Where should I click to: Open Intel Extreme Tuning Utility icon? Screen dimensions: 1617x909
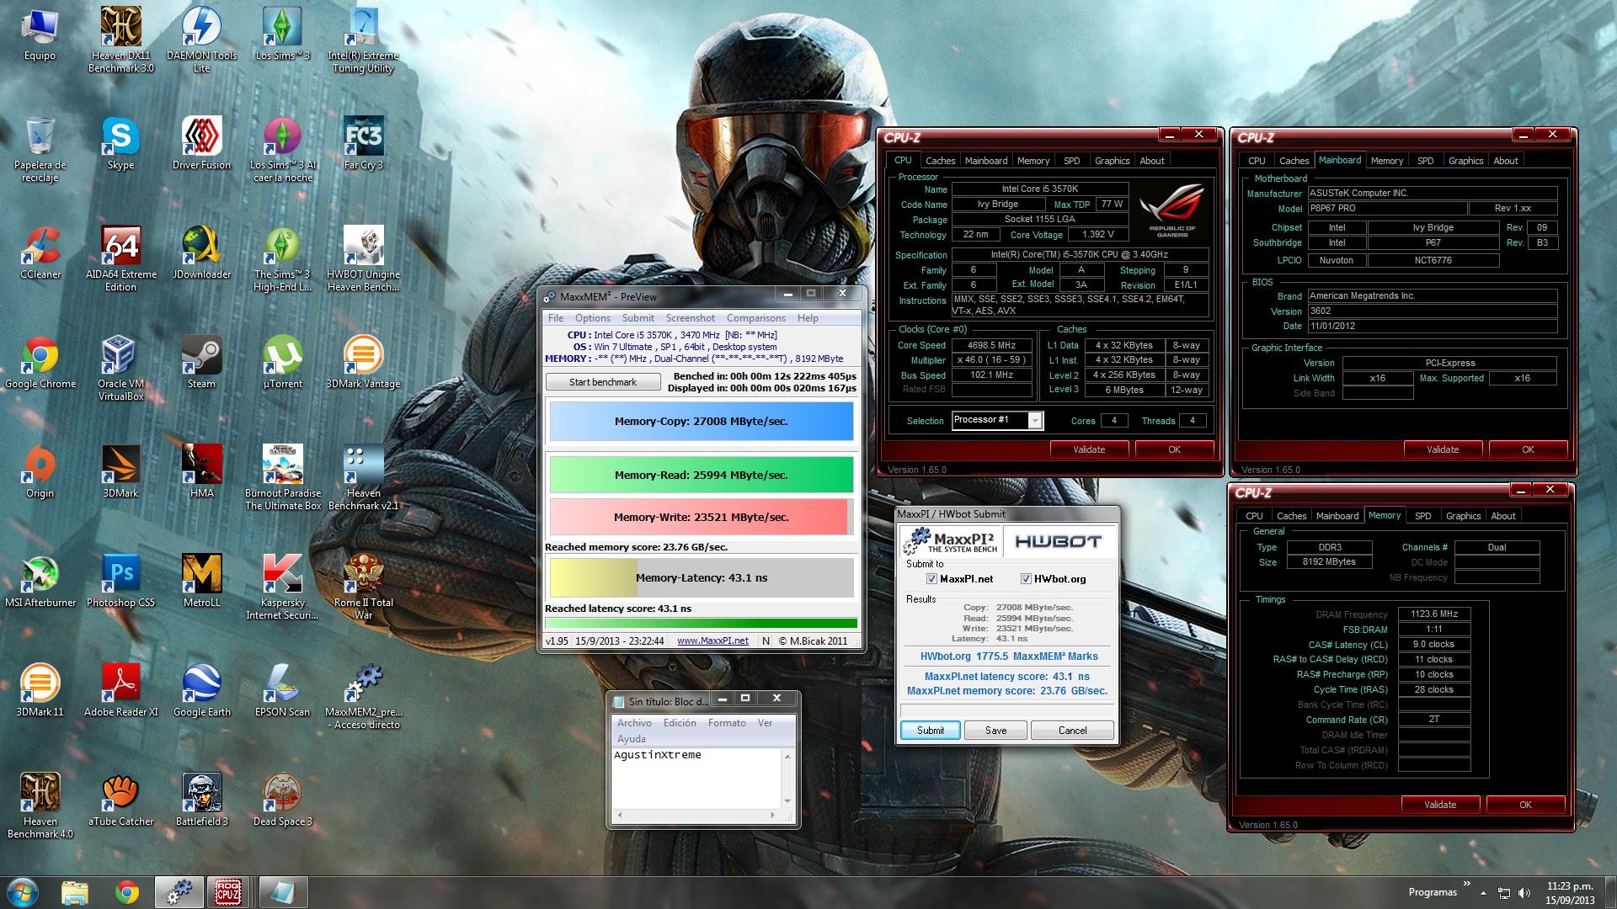(363, 40)
